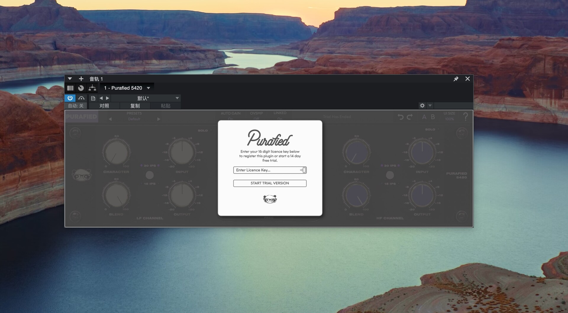Click 复制 to copy plugin settings
Screen dimensions: 568x313
pyautogui.click(x=135, y=106)
